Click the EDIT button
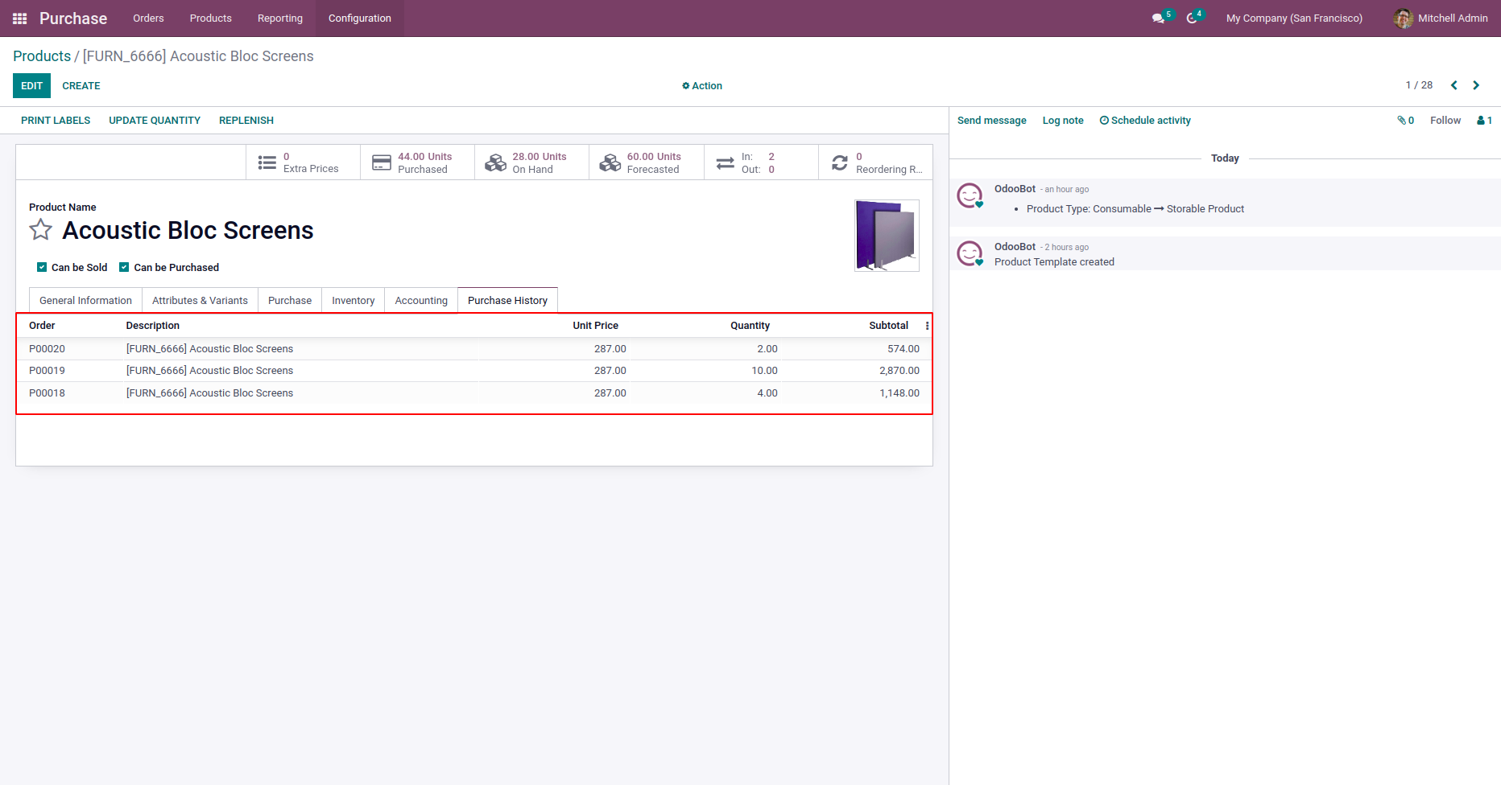This screenshot has width=1501, height=785. [x=31, y=86]
